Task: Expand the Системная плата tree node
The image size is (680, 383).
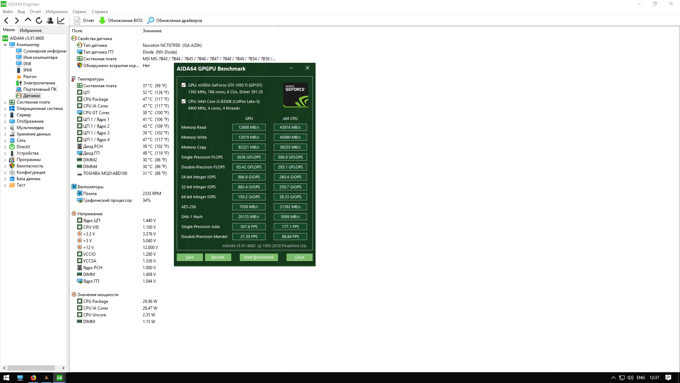Action: tap(5, 102)
